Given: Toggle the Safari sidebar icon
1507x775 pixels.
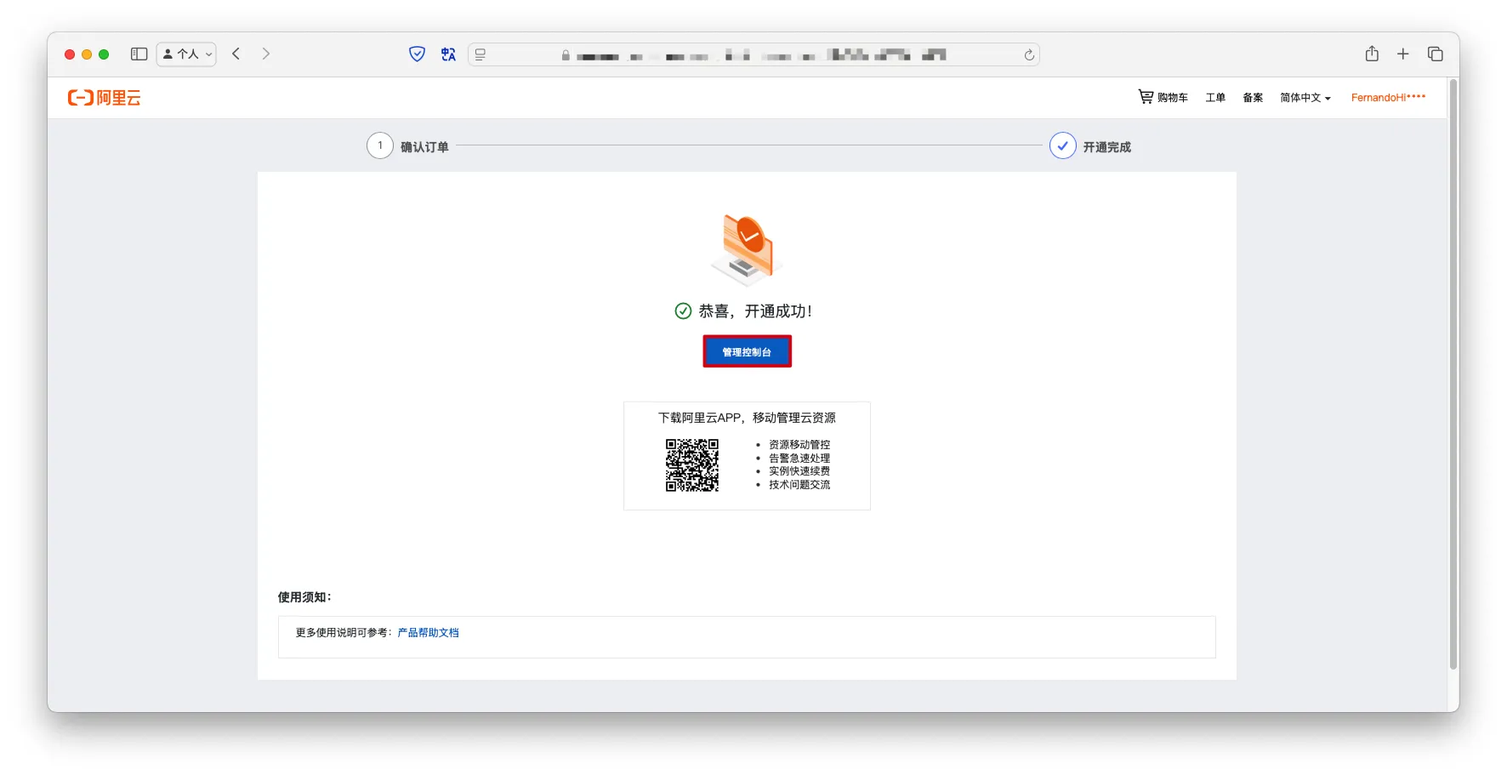Looking at the screenshot, I should point(139,54).
